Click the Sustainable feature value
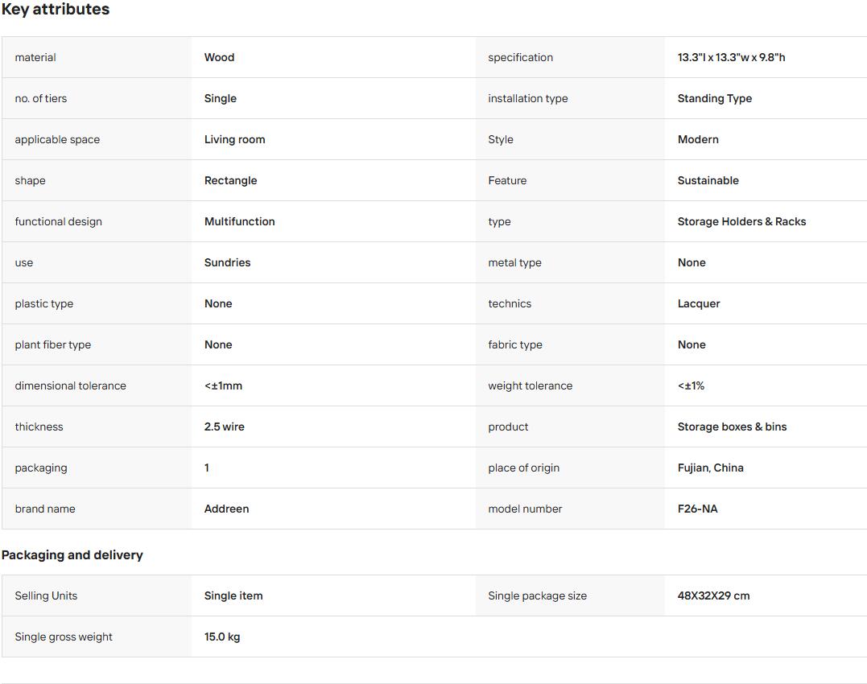867x684 pixels. coord(708,180)
